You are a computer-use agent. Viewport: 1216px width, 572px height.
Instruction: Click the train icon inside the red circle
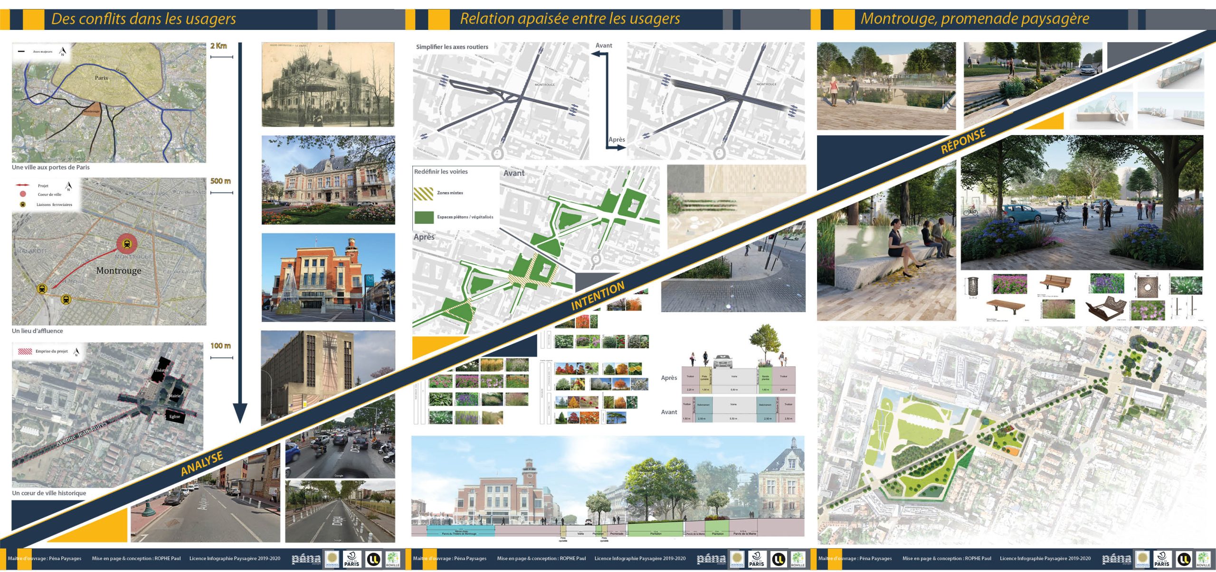coord(127,244)
